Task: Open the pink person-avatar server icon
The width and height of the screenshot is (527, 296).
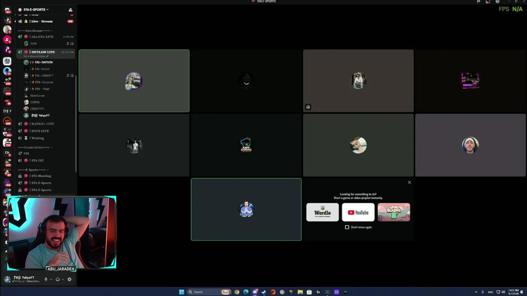Action: point(7,39)
